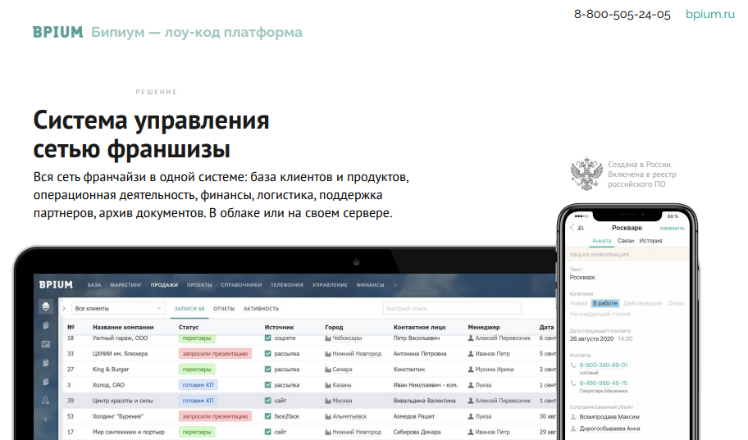Click city icon beside Самара

click(328, 370)
